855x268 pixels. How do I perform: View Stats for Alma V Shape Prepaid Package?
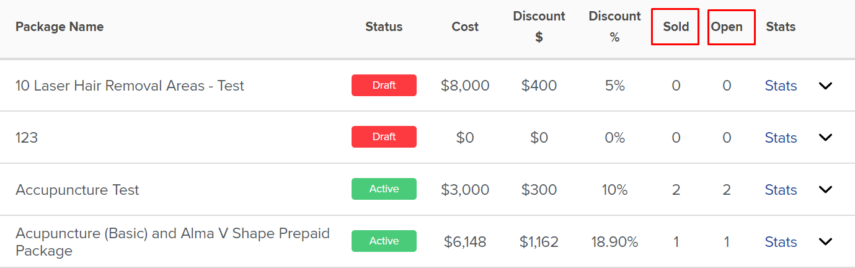click(x=781, y=242)
